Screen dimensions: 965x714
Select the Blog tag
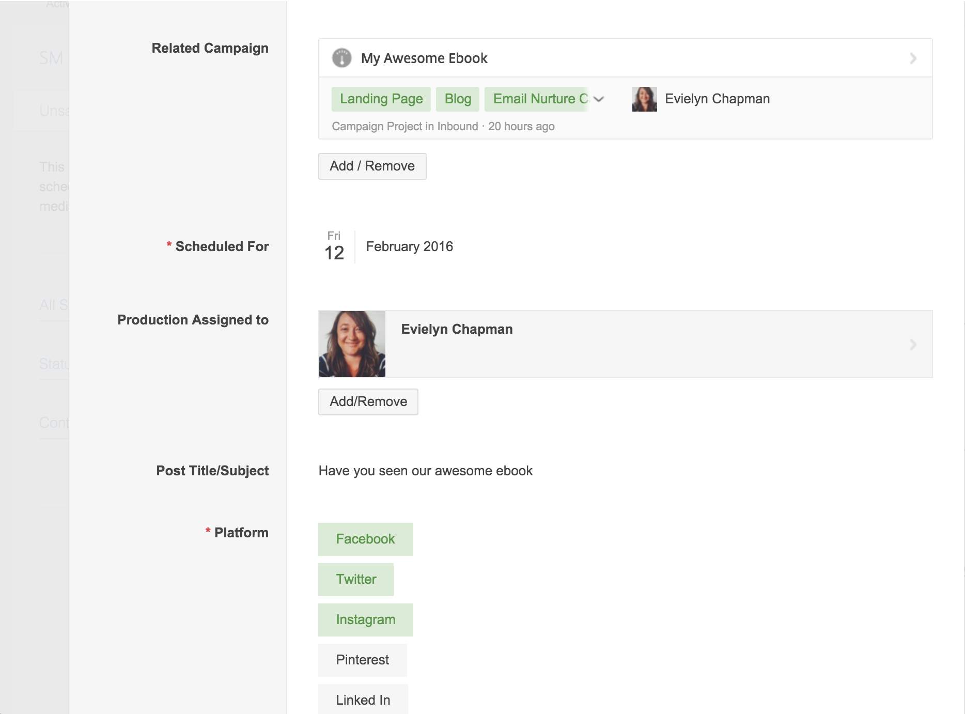(458, 99)
